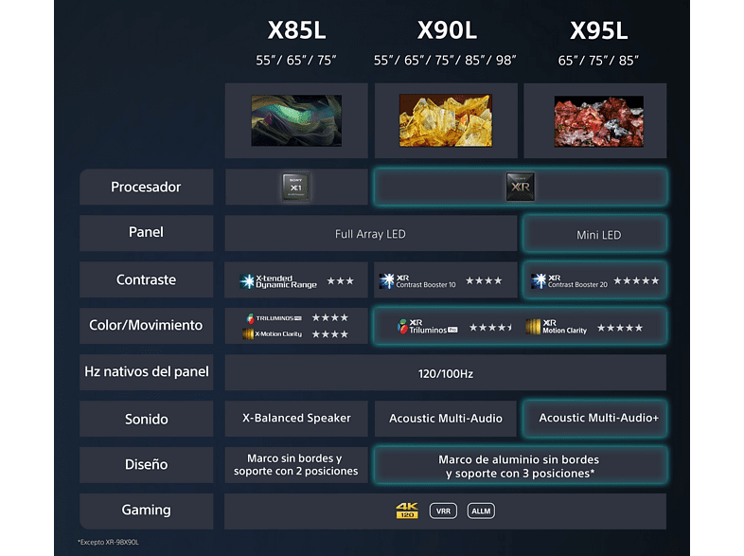744x556 pixels.
Task: Click the *Excepto XR-98X90L footnote
Action: pos(109,542)
